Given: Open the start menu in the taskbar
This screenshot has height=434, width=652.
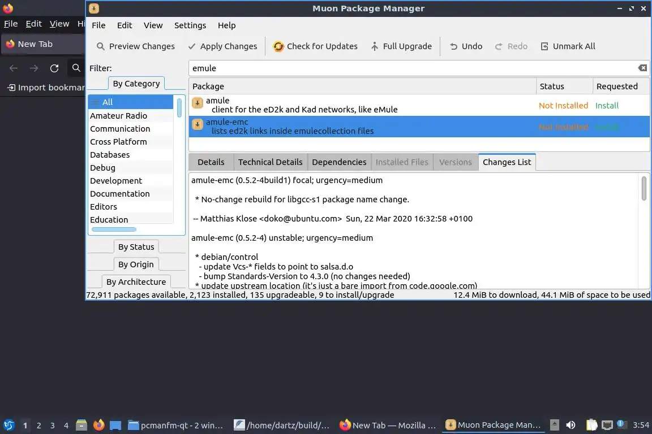Looking at the screenshot, I should [8, 425].
